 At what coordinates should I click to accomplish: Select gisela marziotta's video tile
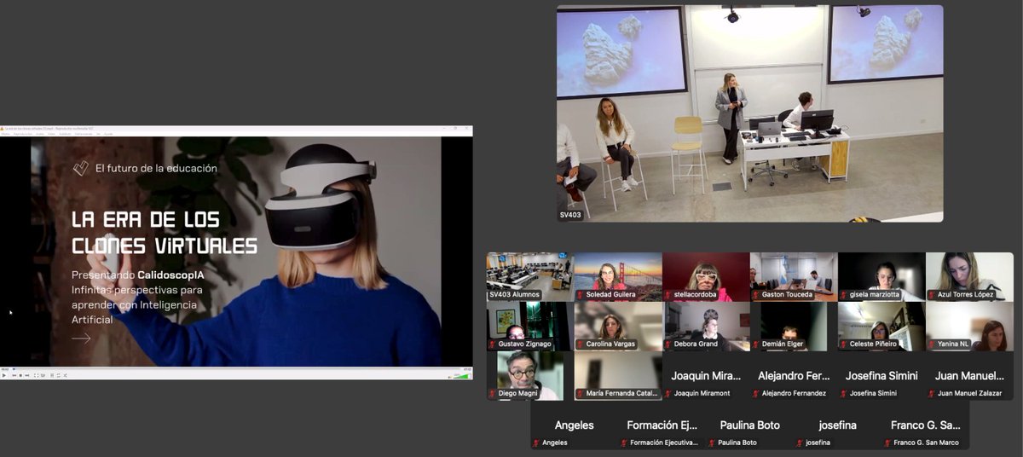point(881,277)
